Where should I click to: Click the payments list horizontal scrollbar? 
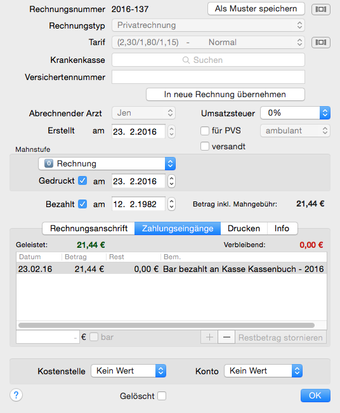coord(166,325)
